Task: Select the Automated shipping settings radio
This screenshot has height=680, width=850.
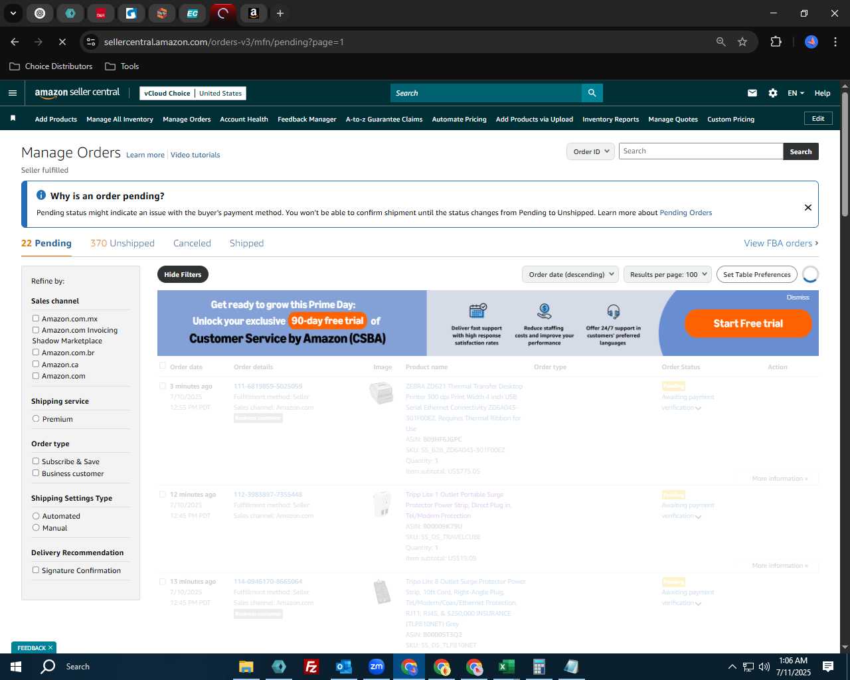Action: (x=36, y=515)
